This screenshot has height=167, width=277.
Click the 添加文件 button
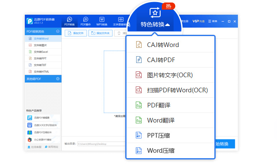pyautogui.click(x=76, y=33)
